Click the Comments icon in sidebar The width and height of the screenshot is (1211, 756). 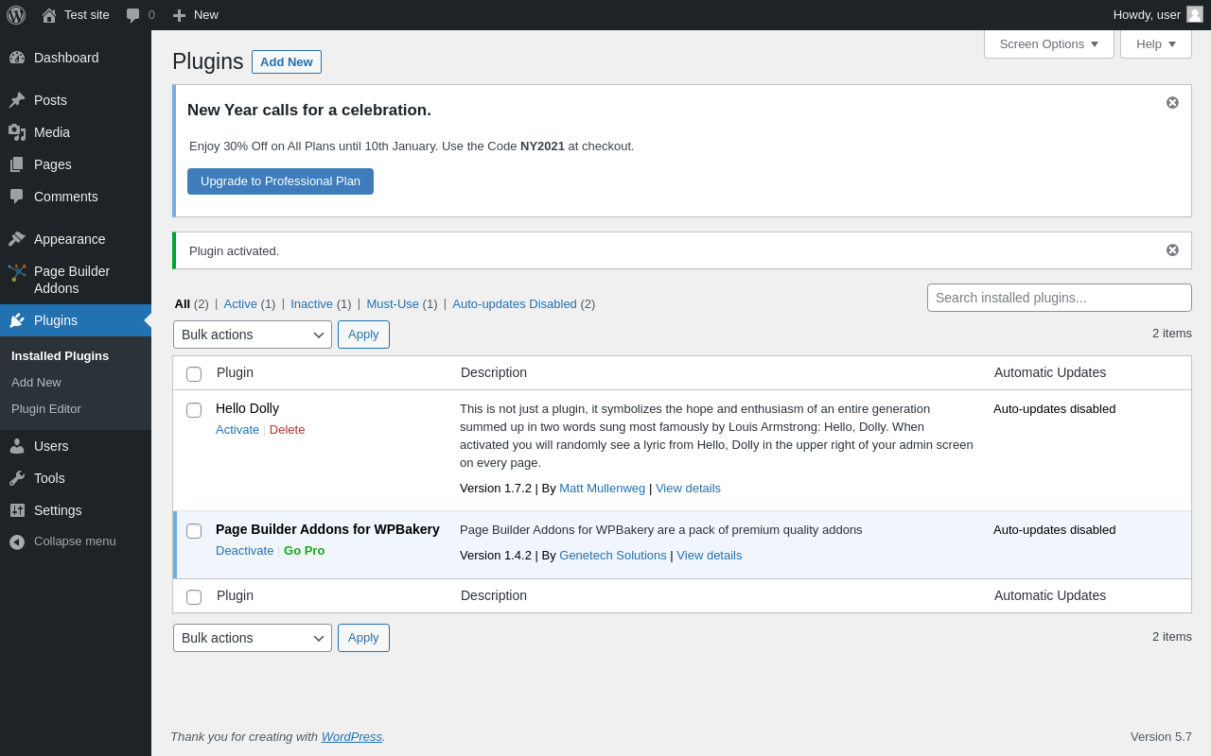[x=17, y=197]
